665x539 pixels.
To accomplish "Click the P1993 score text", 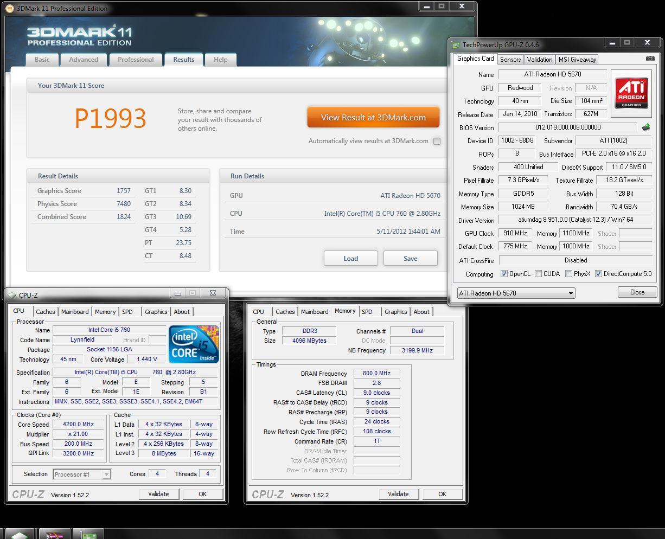I will [x=110, y=118].
